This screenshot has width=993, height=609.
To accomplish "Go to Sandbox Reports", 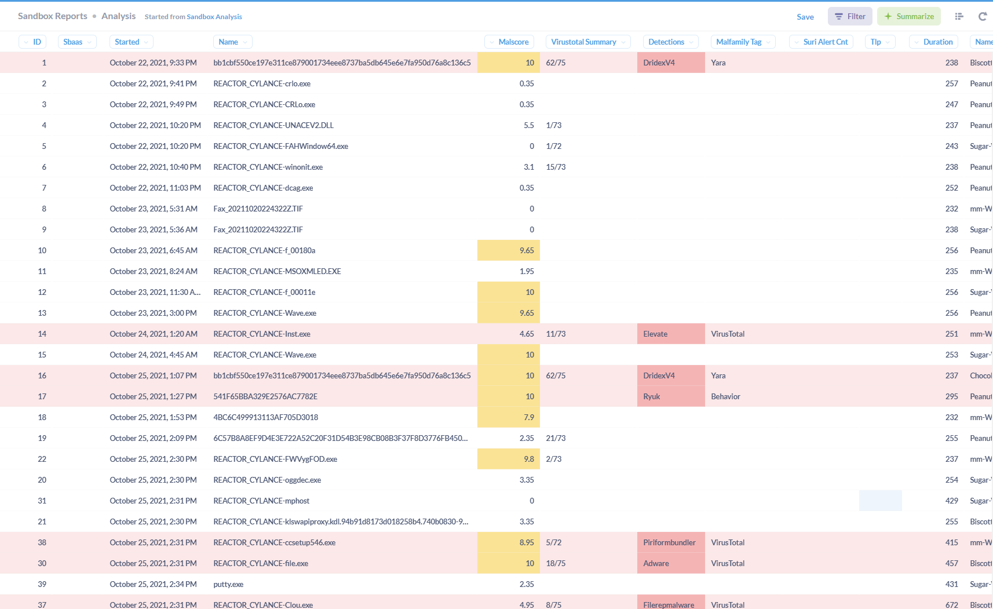I will pos(52,16).
